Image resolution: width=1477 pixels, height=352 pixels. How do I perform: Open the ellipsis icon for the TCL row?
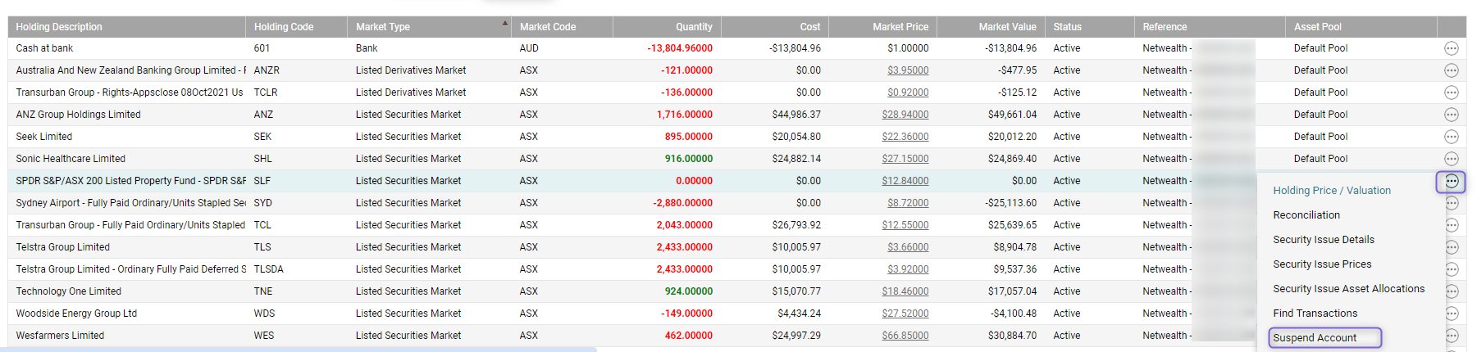click(1451, 225)
